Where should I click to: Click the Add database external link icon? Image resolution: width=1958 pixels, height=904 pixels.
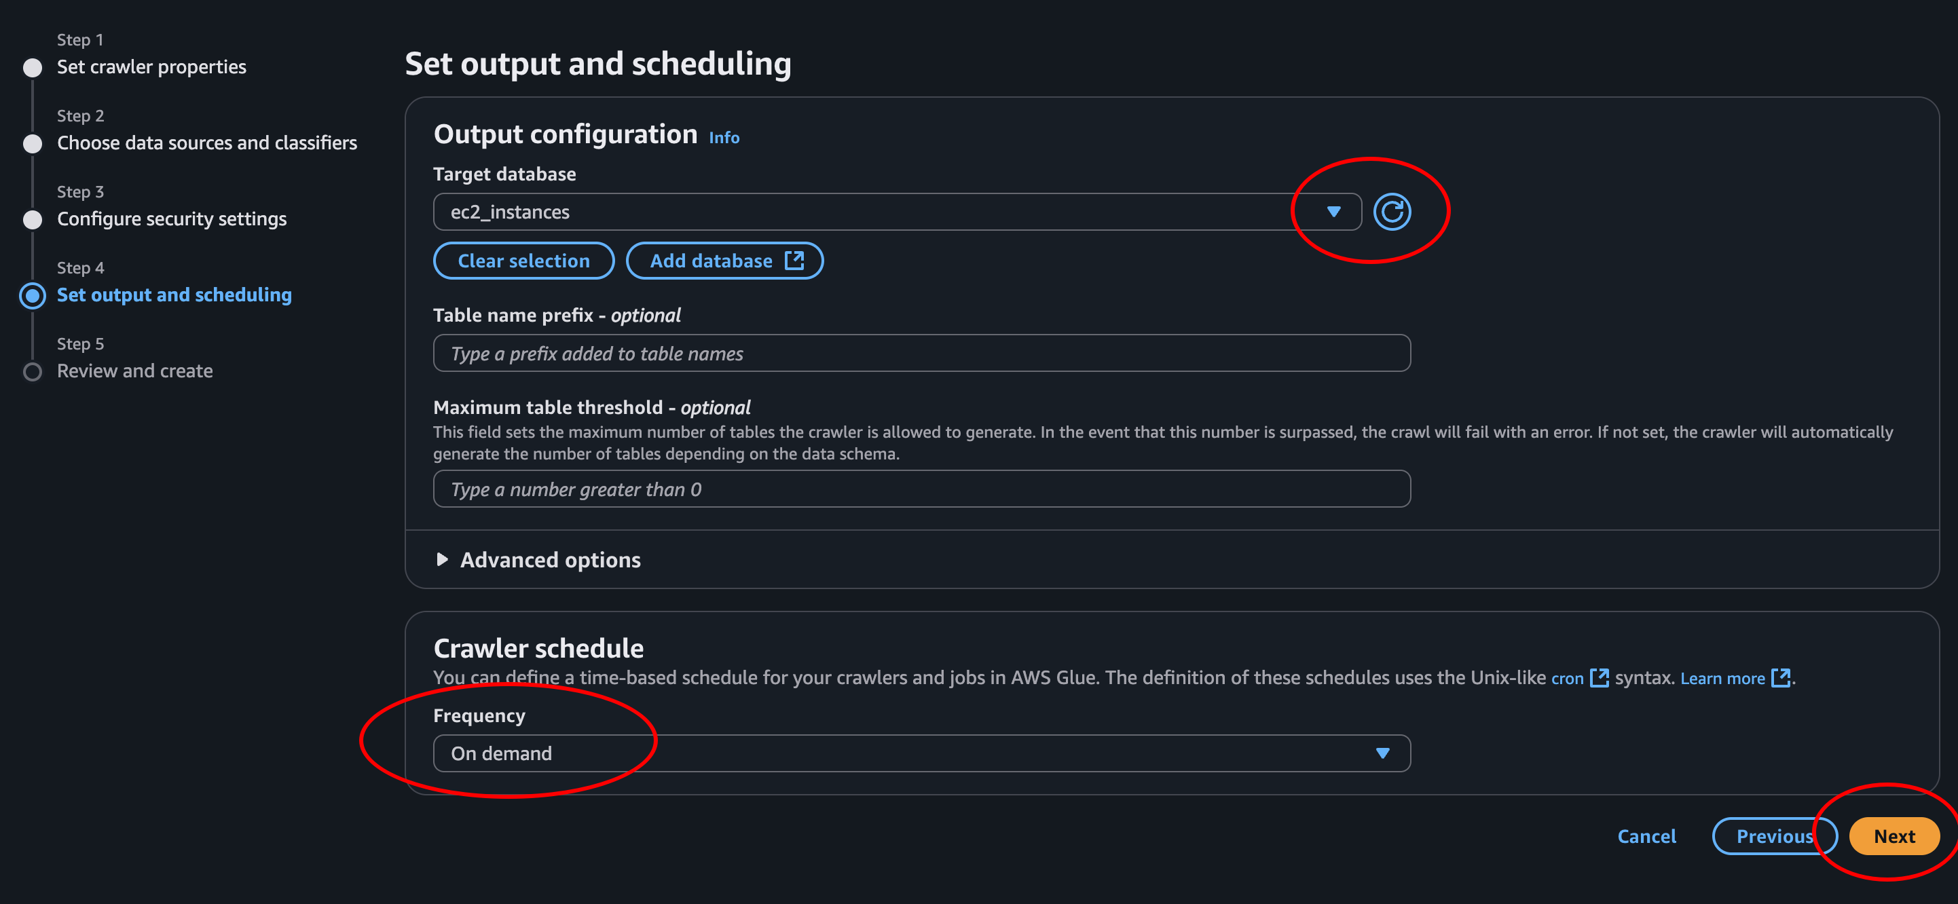[794, 261]
